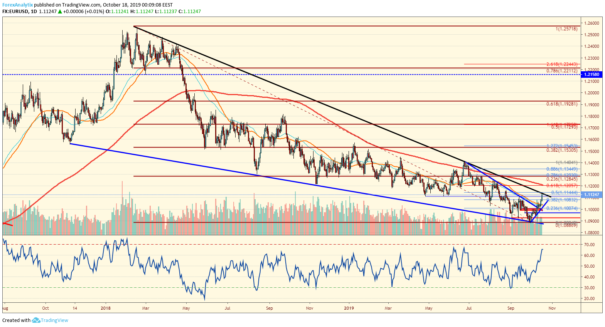Click the 2.618(1.22443) Fibonacci label
605x327 pixels.
click(x=562, y=64)
